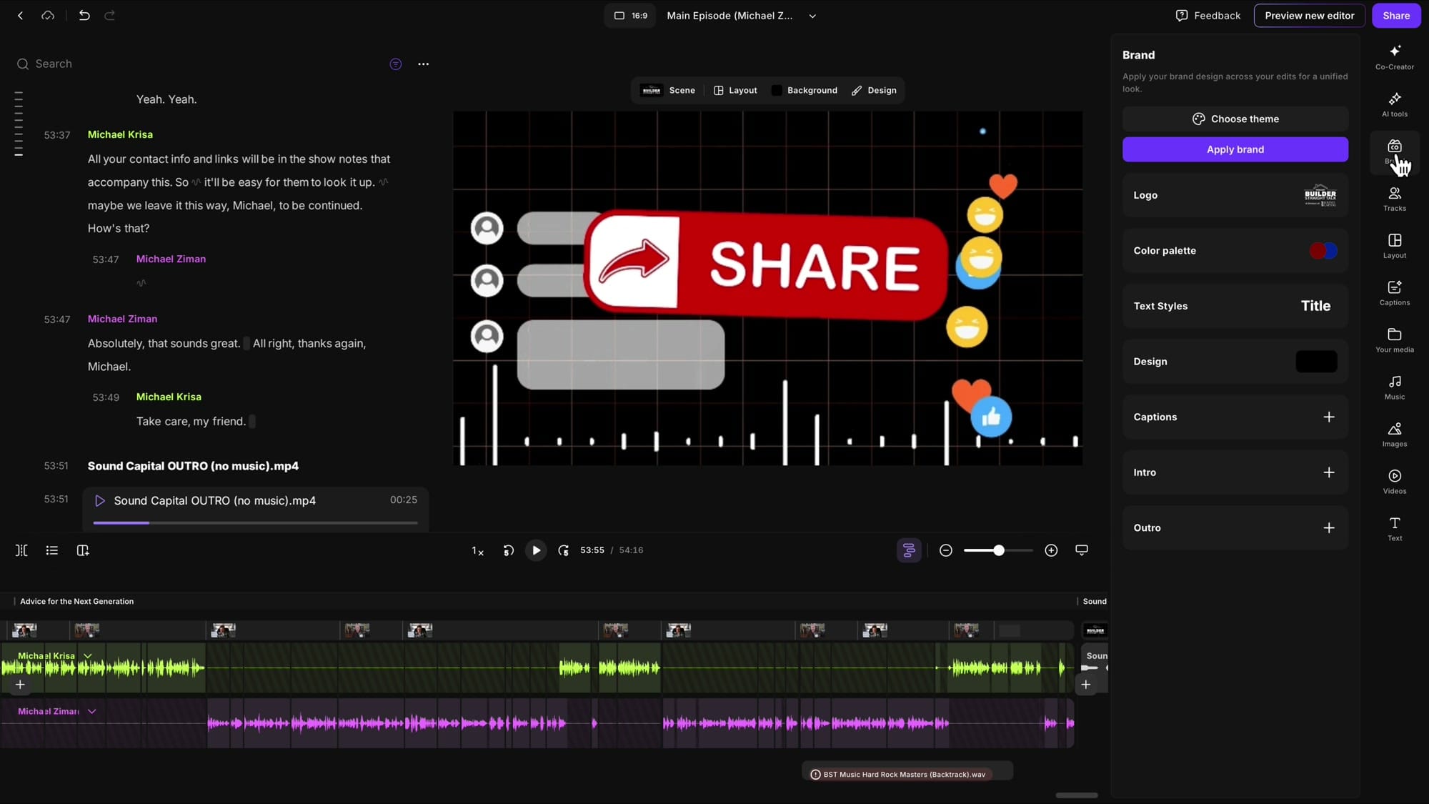Expand the Michael Krisa track dropdown

coord(88,655)
